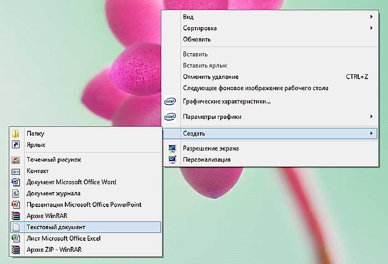Create a new folder via Папку
This screenshot has width=388, height=264.
click(x=85, y=133)
